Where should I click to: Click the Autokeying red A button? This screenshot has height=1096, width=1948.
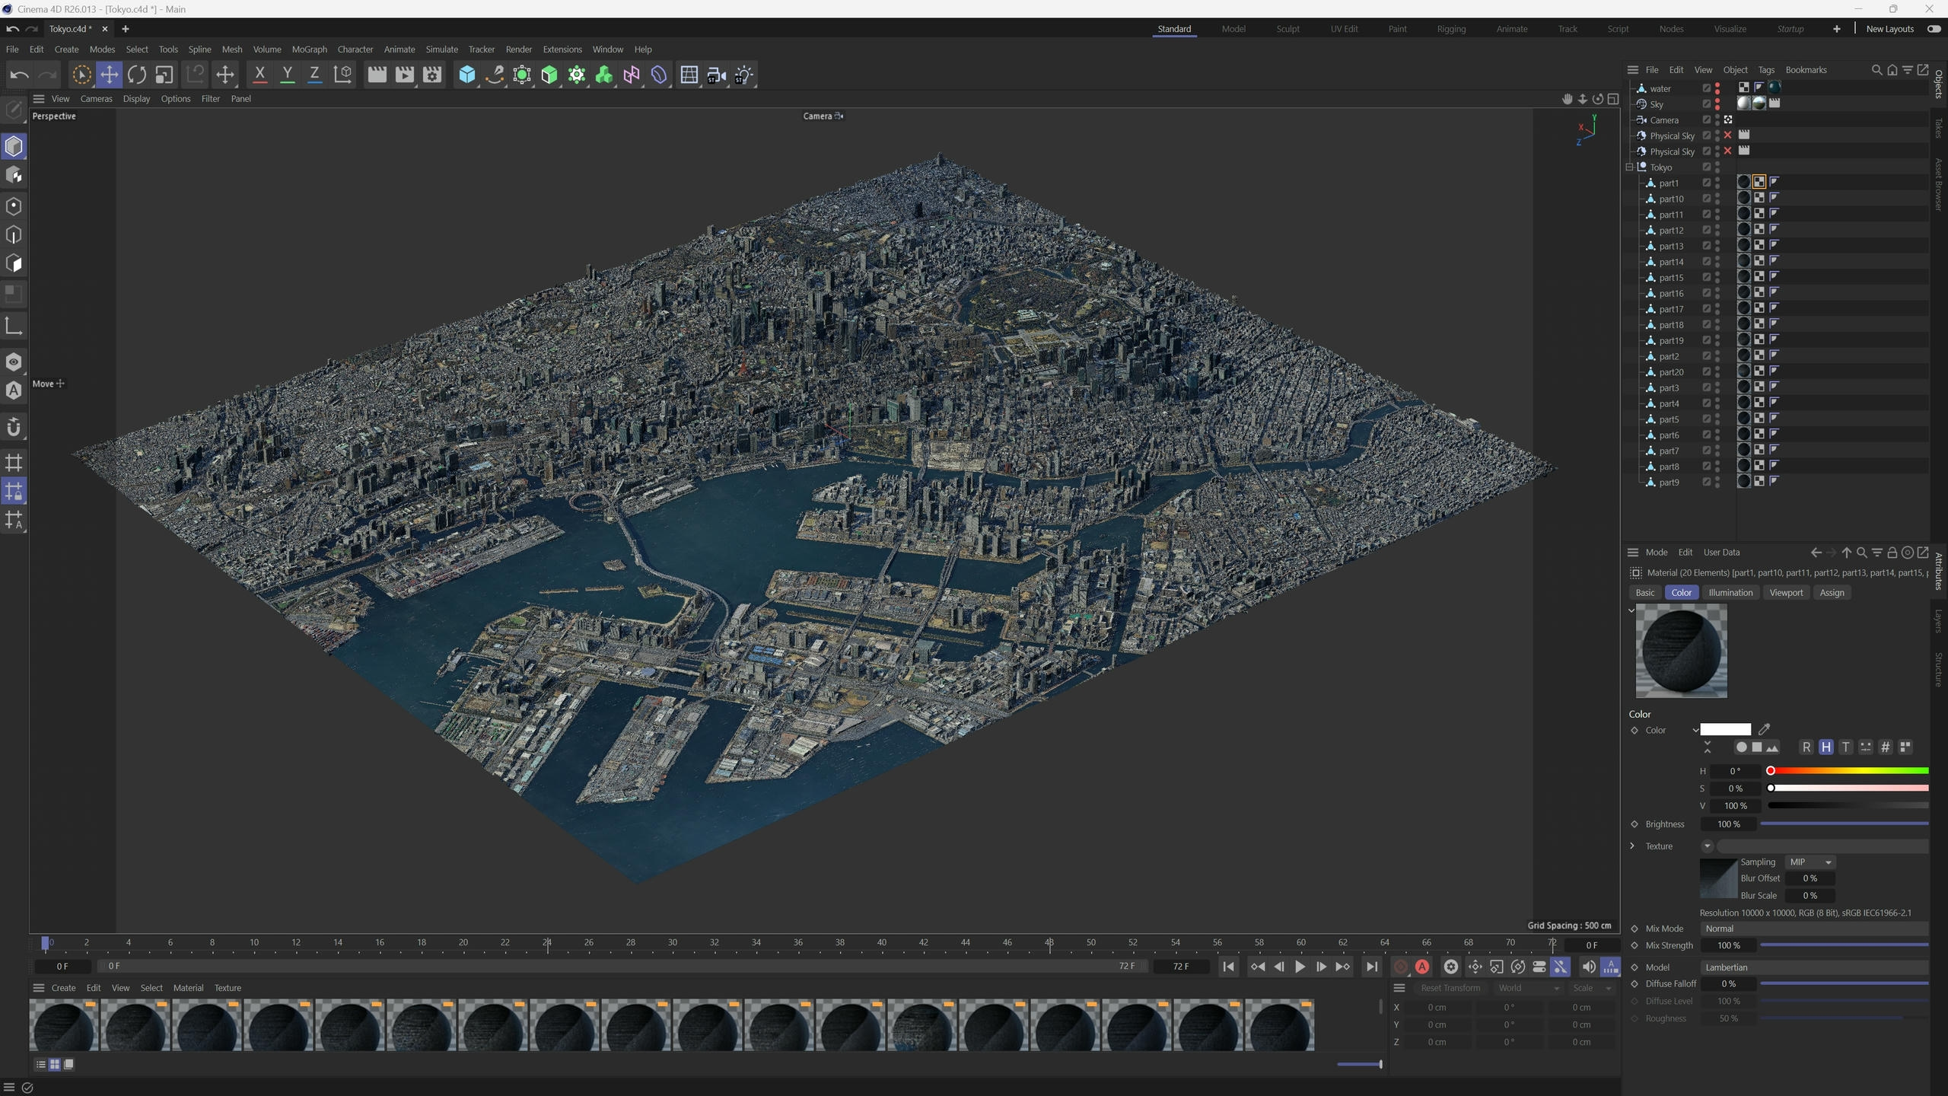[1422, 967]
